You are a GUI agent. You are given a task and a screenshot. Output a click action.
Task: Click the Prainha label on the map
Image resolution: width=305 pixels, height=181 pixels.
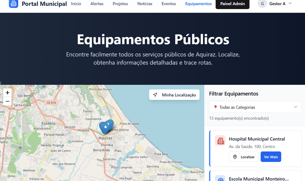tap(141, 134)
